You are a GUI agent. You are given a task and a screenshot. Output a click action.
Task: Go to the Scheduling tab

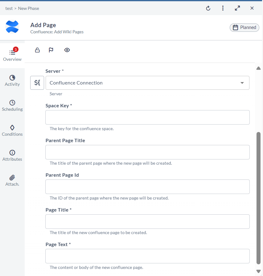point(12,105)
